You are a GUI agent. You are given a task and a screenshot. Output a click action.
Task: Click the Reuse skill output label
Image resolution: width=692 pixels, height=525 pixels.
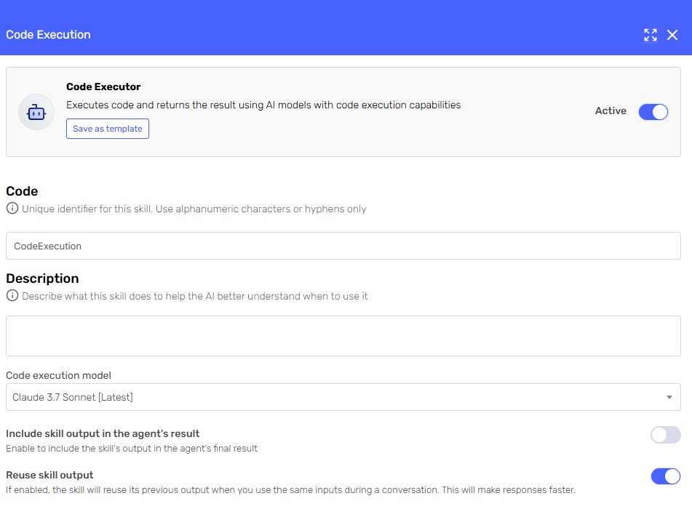[x=49, y=475]
